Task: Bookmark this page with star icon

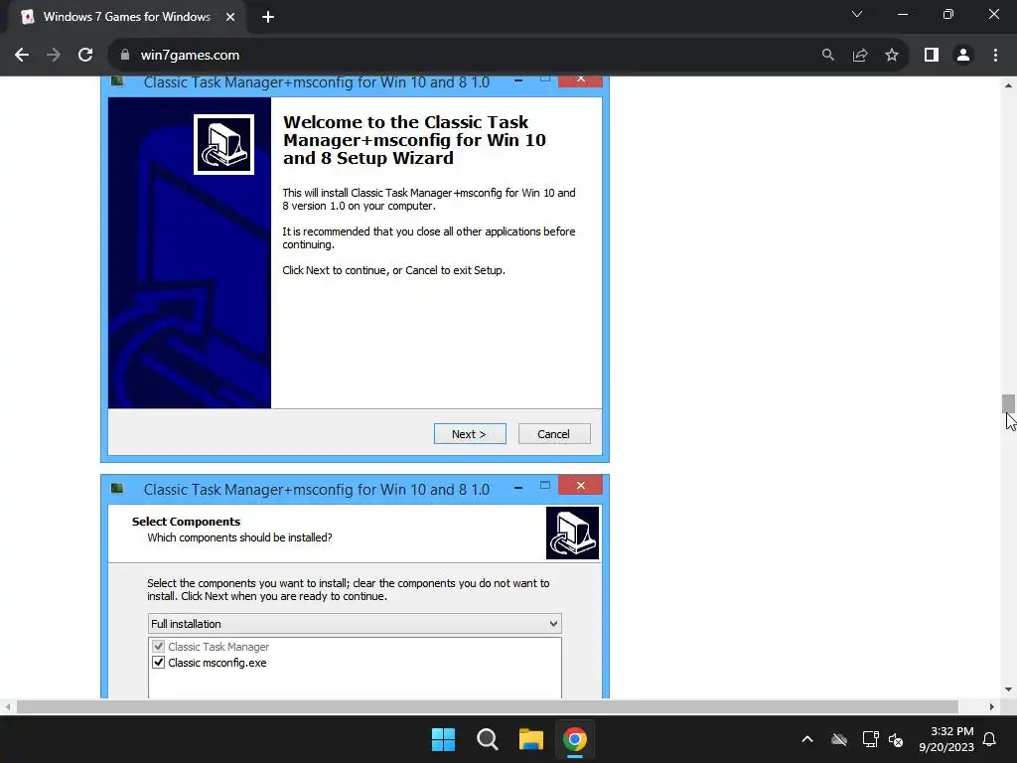Action: click(892, 56)
